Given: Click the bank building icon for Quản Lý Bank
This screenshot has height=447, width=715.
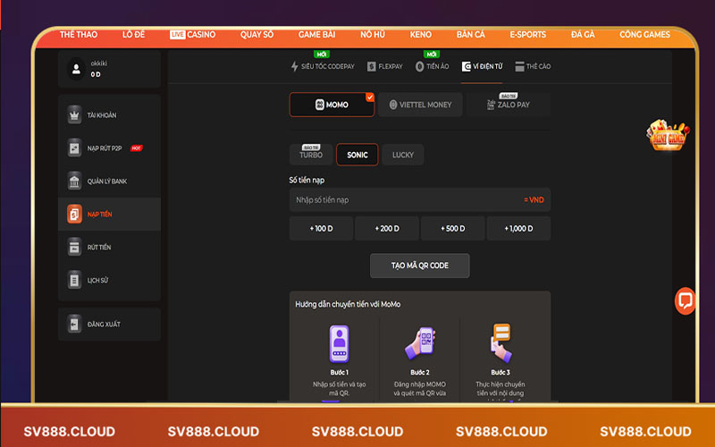Looking at the screenshot, I should click(74, 181).
